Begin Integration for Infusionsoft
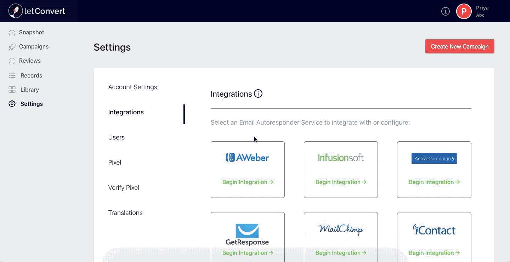The height and width of the screenshot is (262, 510). pos(341,182)
